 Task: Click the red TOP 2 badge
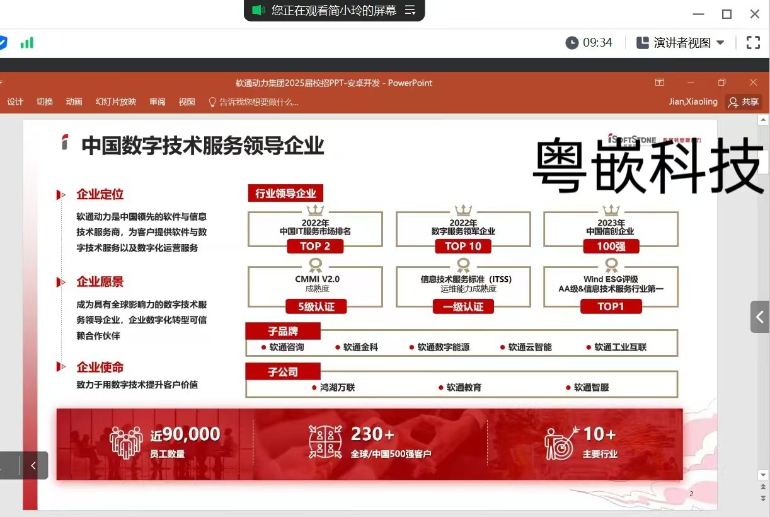(315, 247)
